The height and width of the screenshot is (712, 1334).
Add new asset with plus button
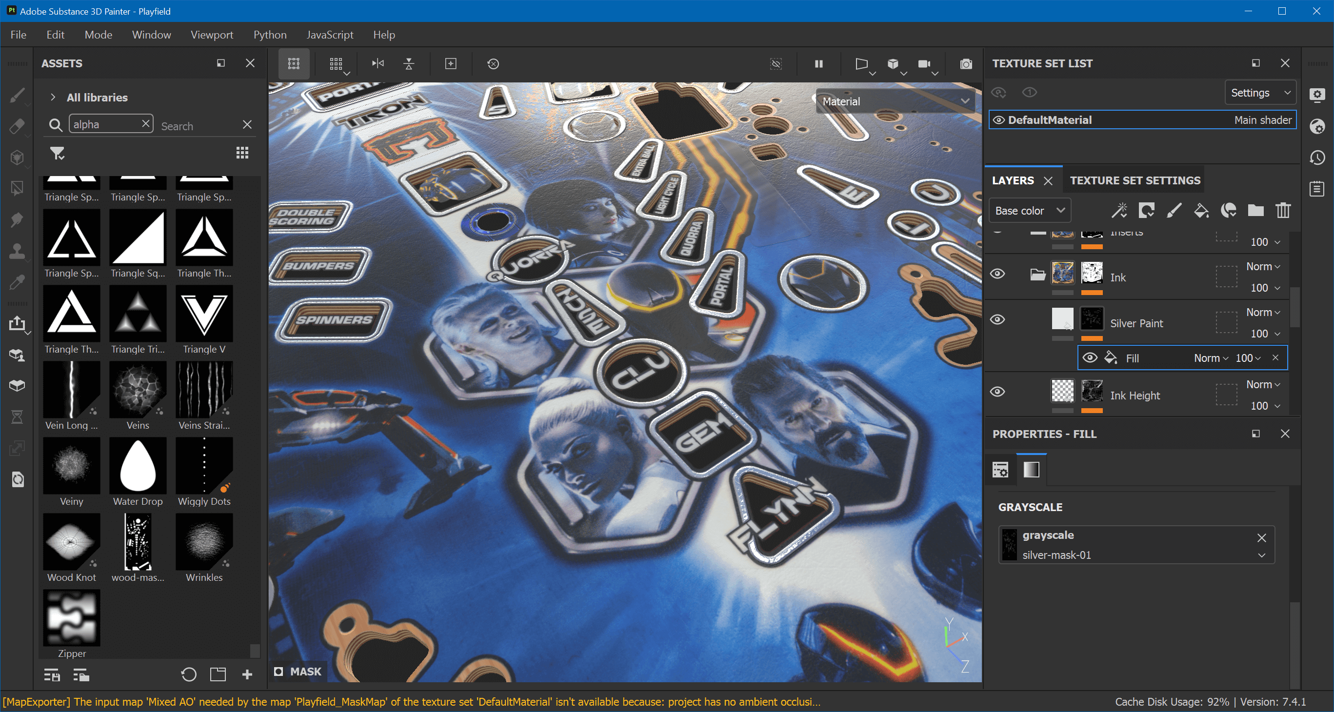pyautogui.click(x=247, y=674)
